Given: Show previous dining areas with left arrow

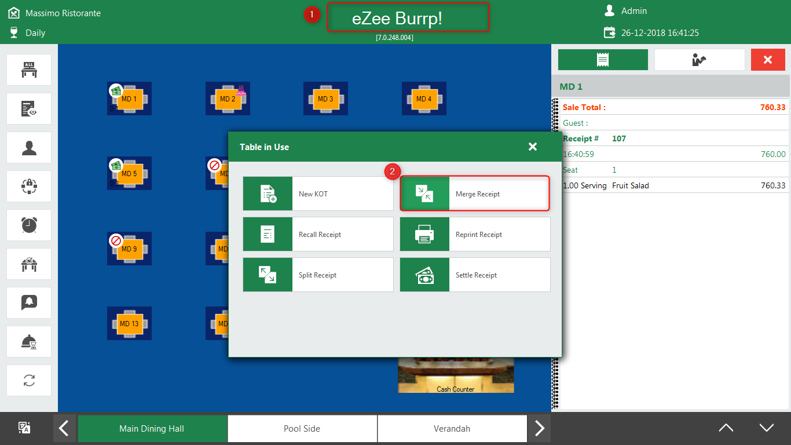Looking at the screenshot, I should 64,429.
